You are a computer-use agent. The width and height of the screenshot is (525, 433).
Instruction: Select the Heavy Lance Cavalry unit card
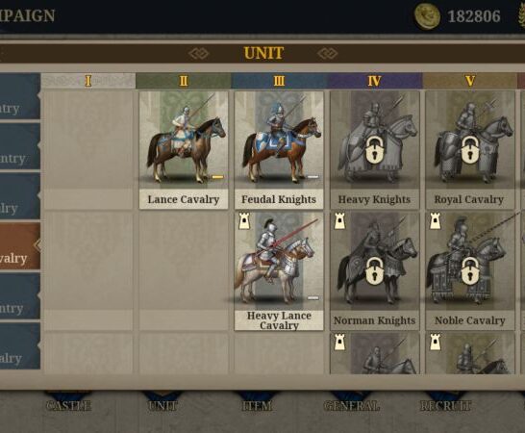pos(279,271)
